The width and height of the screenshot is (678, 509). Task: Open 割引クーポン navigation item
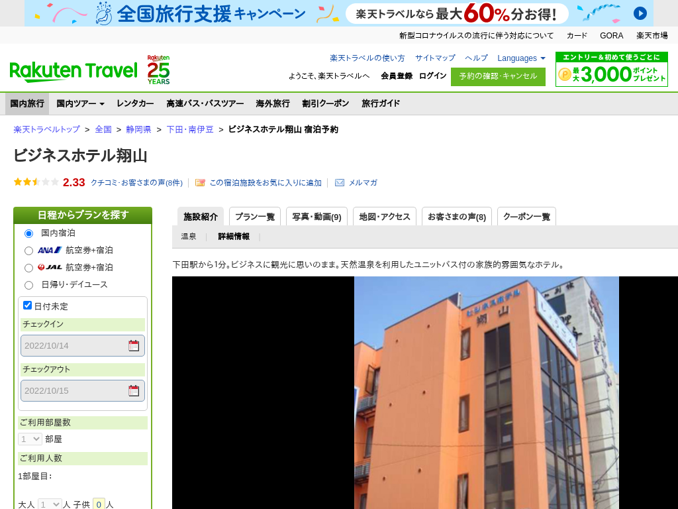326,103
